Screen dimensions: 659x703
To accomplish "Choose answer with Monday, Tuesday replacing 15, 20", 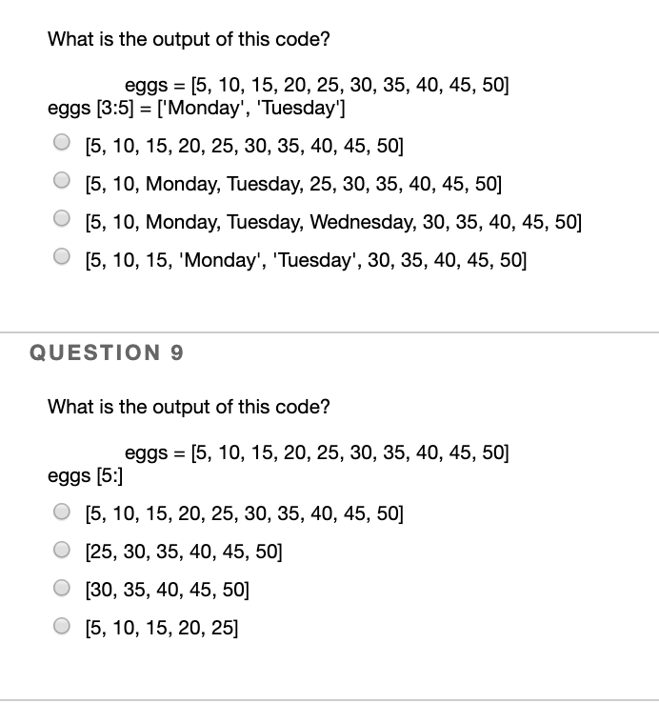I will (x=61, y=183).
